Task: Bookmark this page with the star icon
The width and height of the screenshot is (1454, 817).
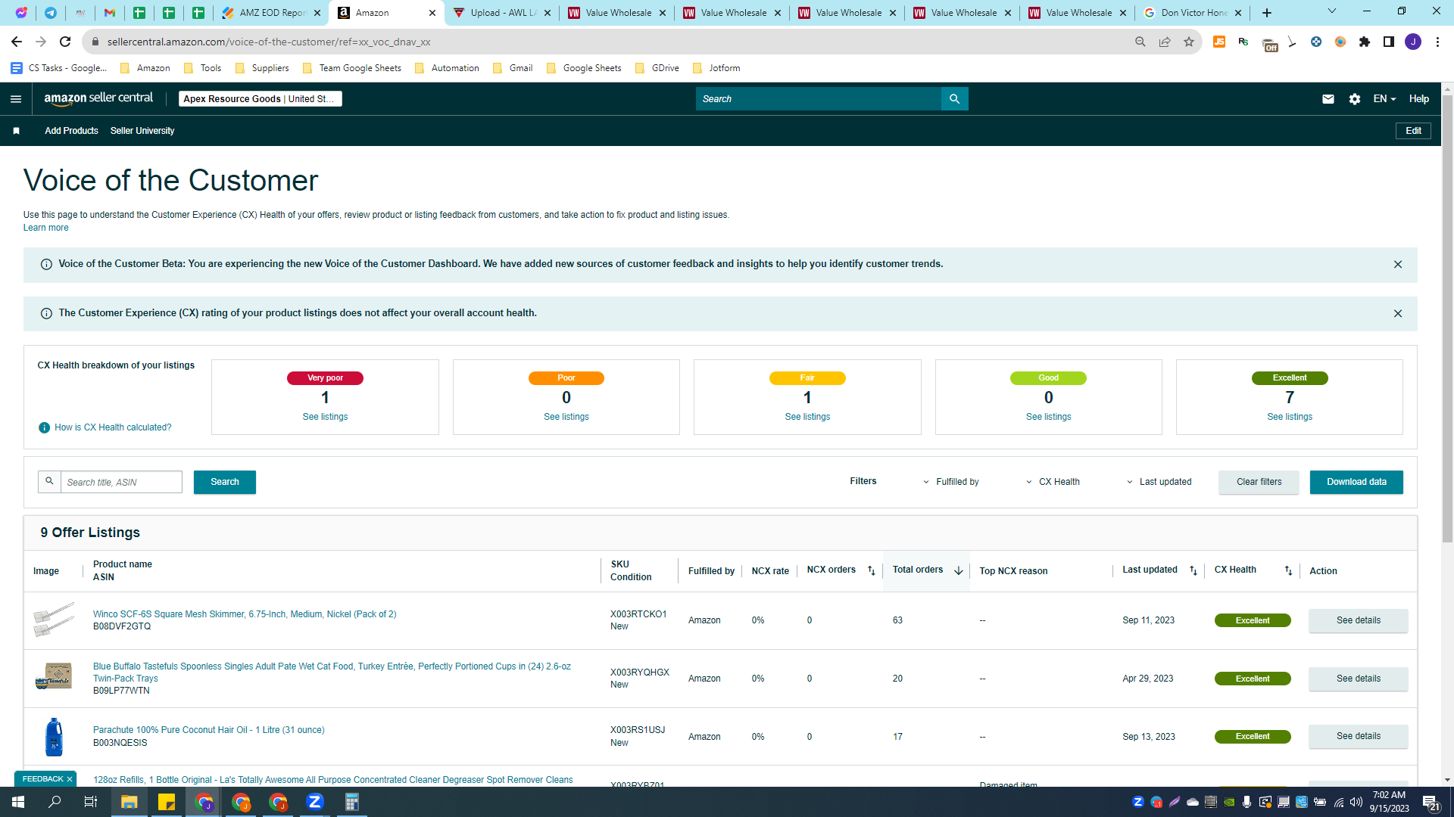Action: pyautogui.click(x=1189, y=42)
